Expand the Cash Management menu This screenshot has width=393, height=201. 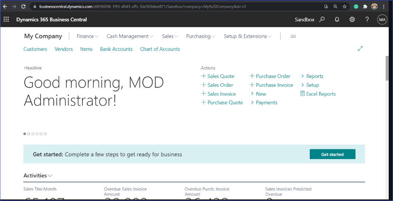tap(130, 36)
